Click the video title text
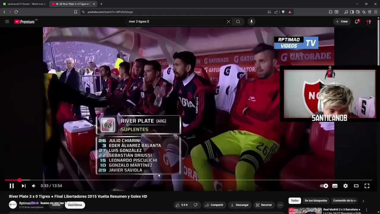 78,196
